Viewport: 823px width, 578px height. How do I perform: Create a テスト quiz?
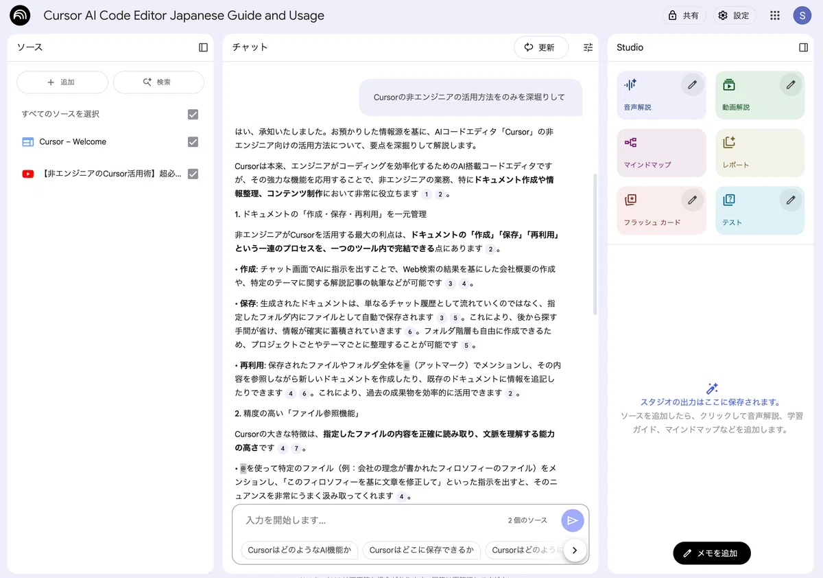tap(760, 211)
